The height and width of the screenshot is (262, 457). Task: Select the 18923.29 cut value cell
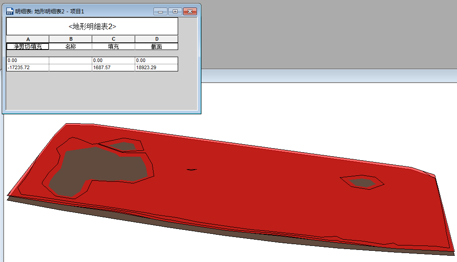click(x=157, y=67)
